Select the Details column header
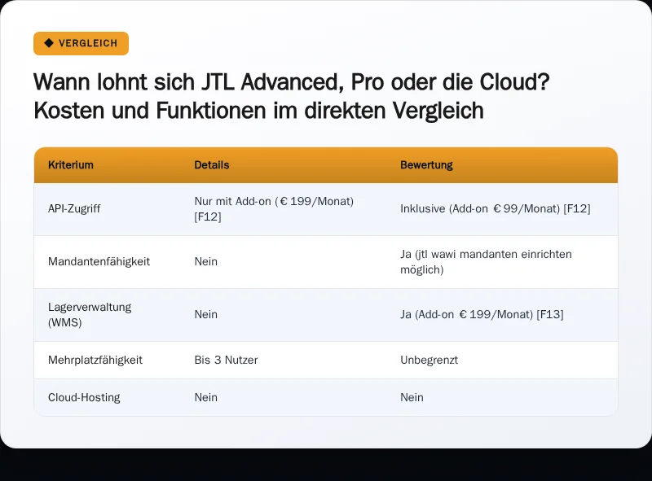Viewport: 652px width, 481px height. 212,165
